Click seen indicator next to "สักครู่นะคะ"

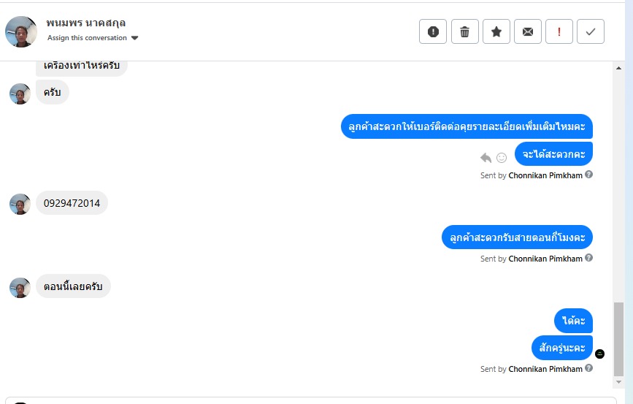(x=600, y=354)
